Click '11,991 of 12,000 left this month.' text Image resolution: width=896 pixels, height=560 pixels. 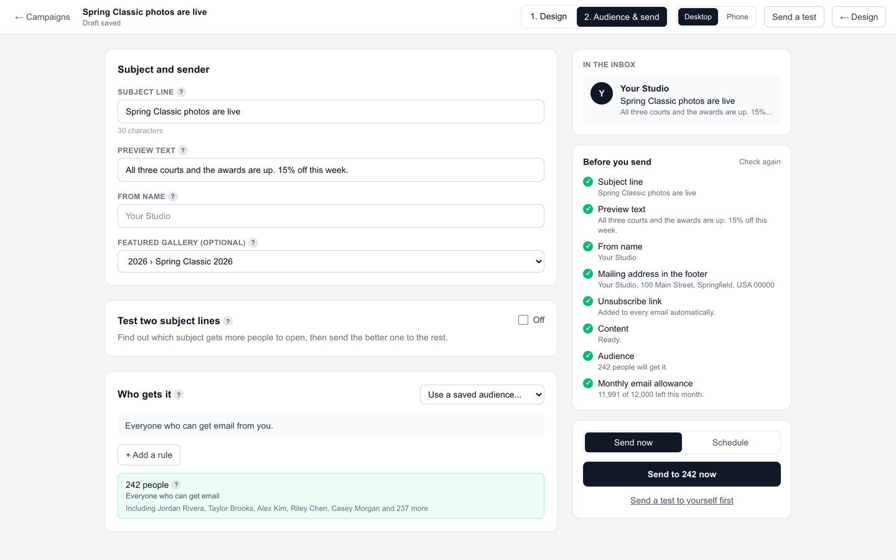tap(651, 394)
